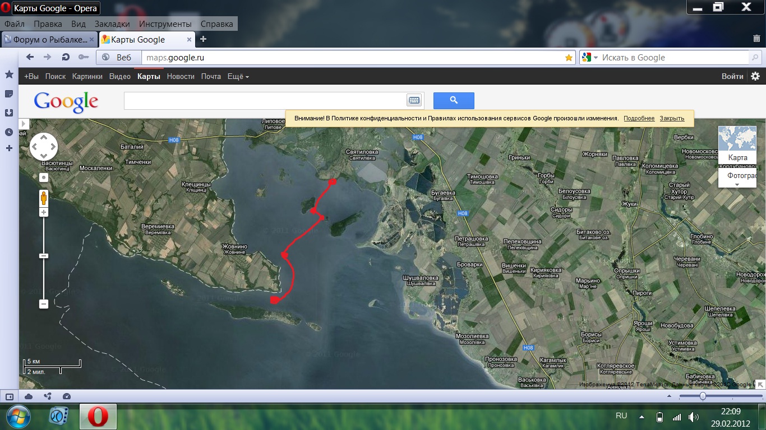Click the map zoom-in plus button

44,213
